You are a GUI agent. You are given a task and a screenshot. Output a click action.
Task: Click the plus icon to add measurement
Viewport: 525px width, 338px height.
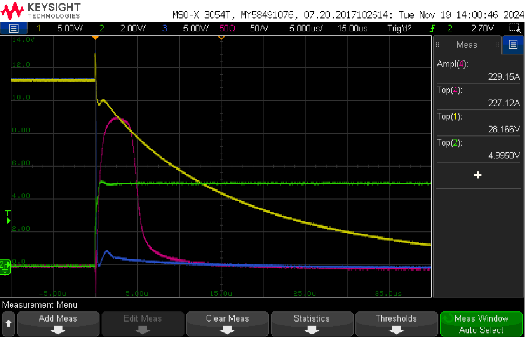478,175
